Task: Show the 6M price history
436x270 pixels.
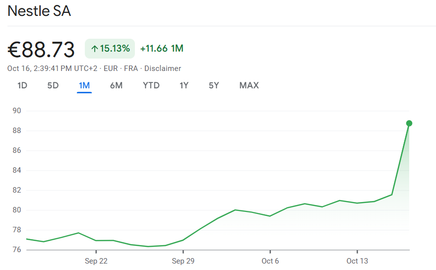Action: [116, 85]
